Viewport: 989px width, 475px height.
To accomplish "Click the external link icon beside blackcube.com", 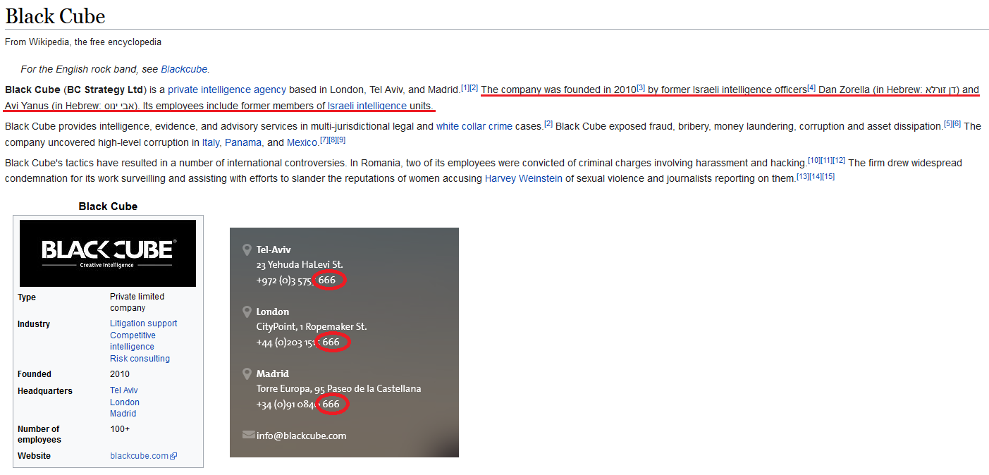I will (173, 456).
